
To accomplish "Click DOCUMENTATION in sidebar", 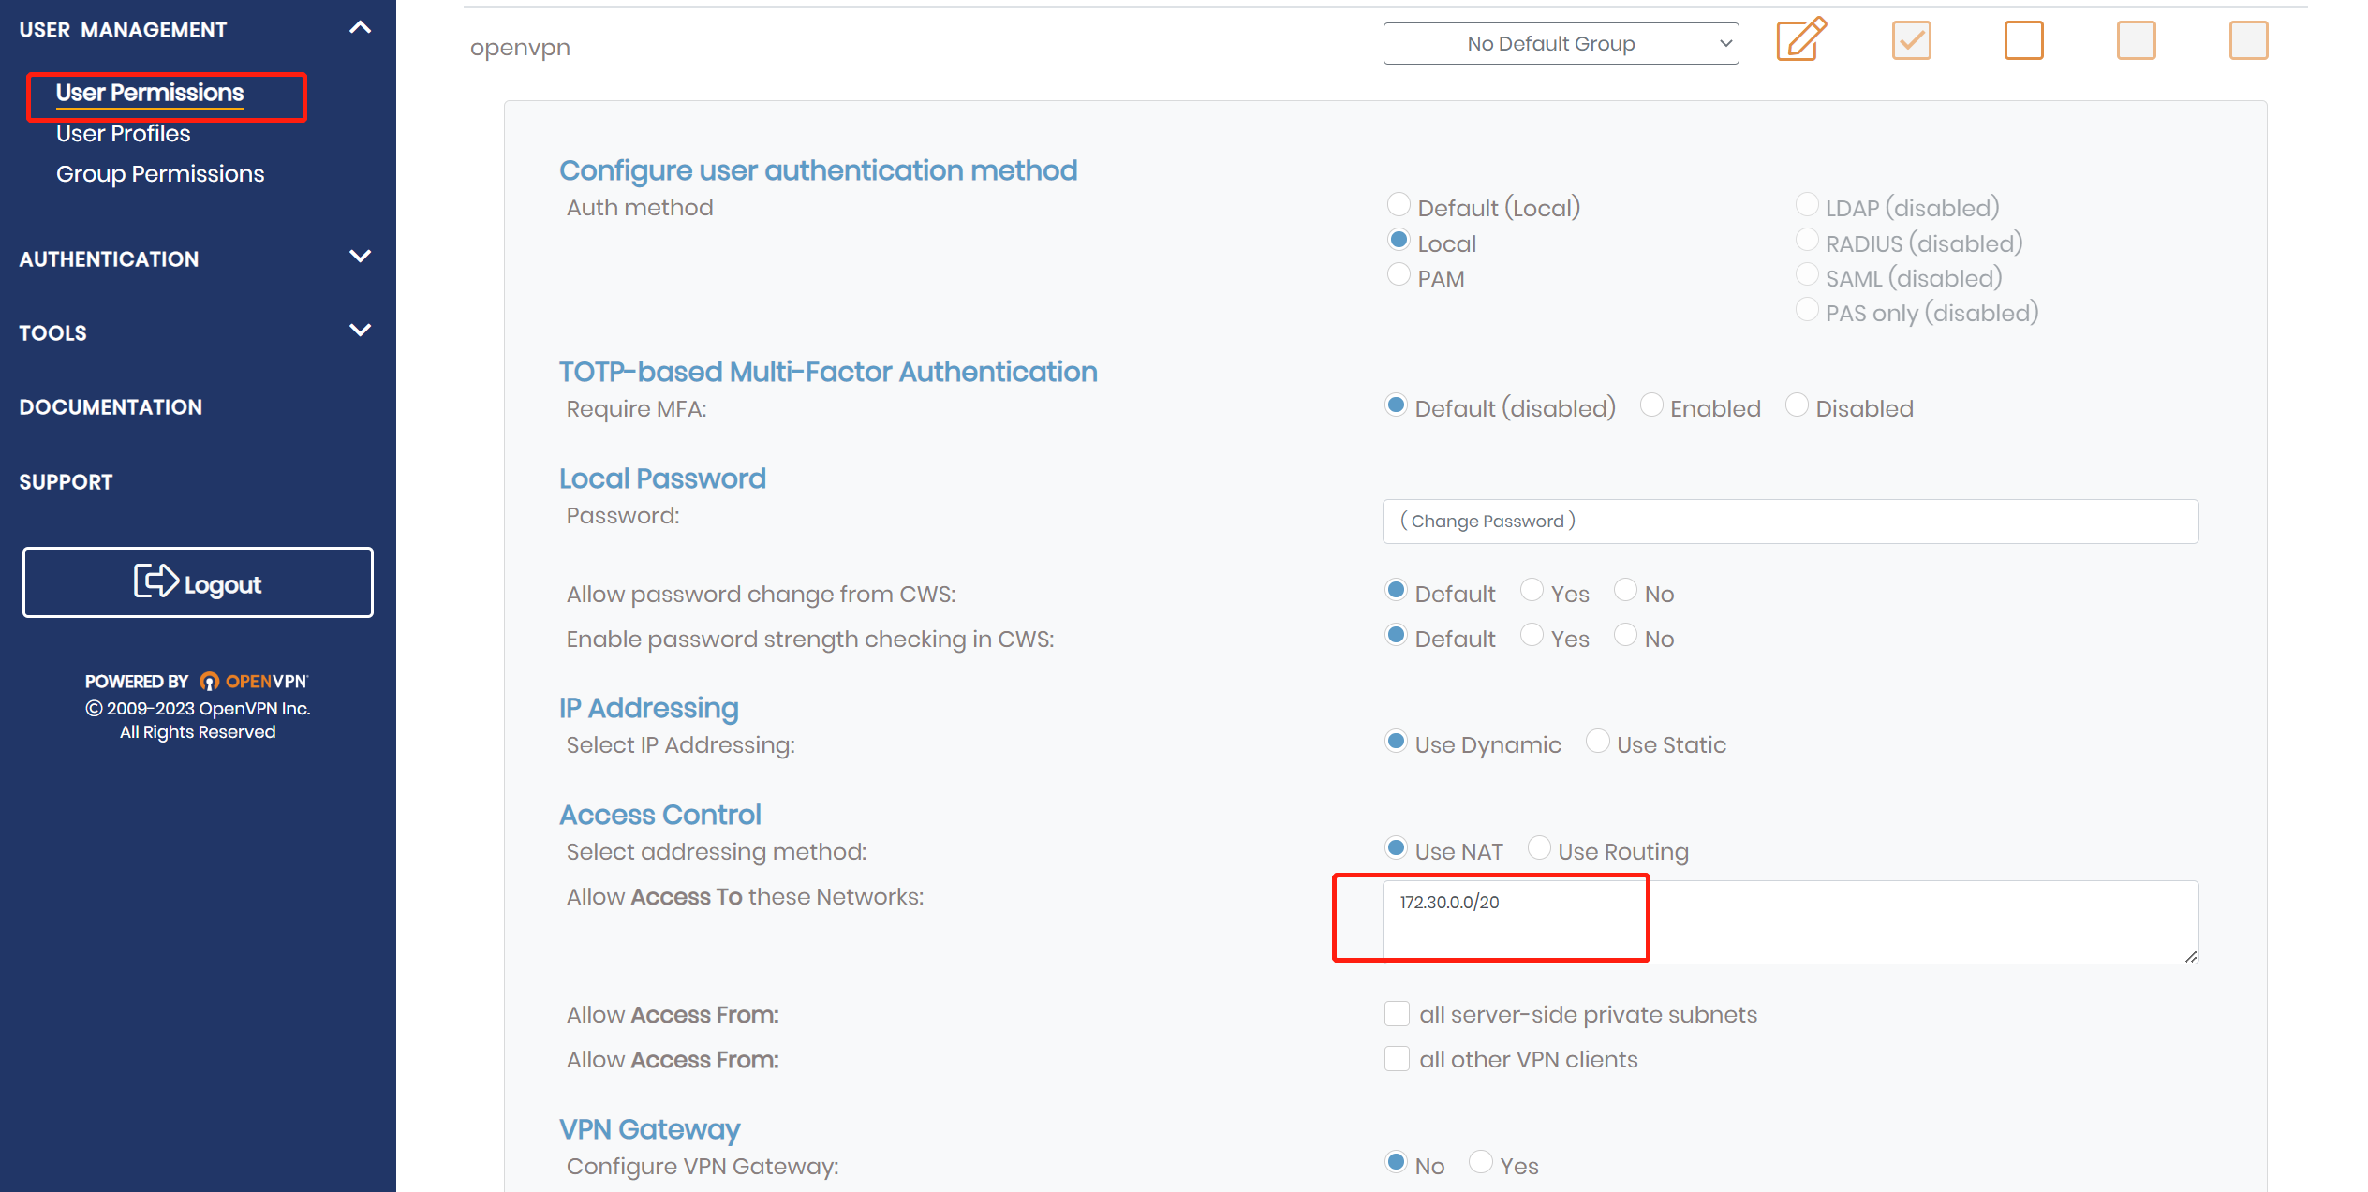I will coord(110,407).
